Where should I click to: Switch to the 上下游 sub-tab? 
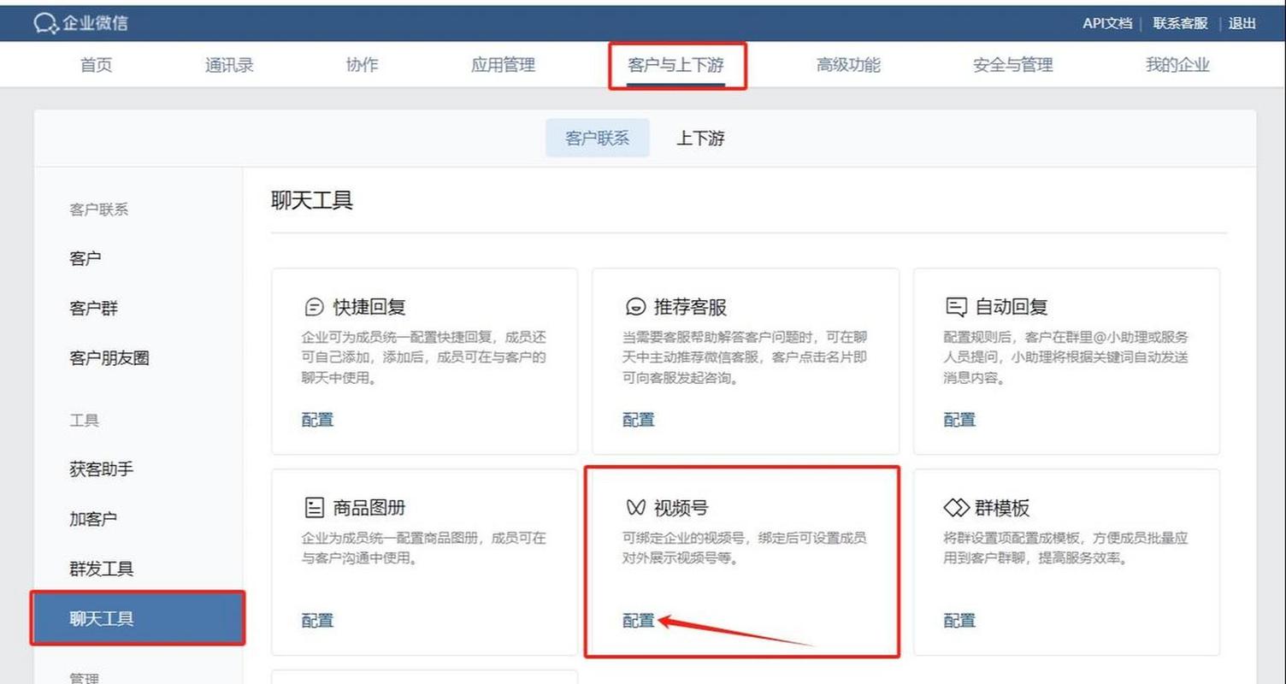(700, 138)
